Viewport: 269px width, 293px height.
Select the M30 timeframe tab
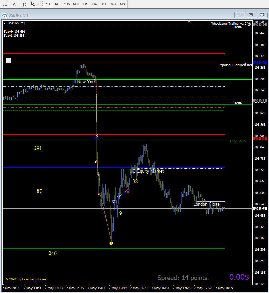(x=76, y=4)
